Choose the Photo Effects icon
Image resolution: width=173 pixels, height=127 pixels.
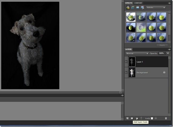(138, 8)
